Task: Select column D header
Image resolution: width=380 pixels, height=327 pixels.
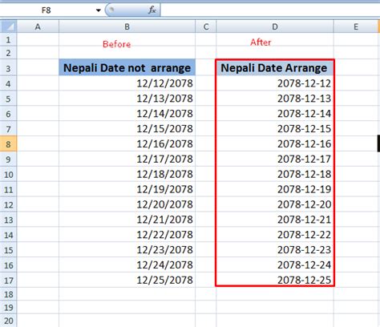Action: [275, 26]
